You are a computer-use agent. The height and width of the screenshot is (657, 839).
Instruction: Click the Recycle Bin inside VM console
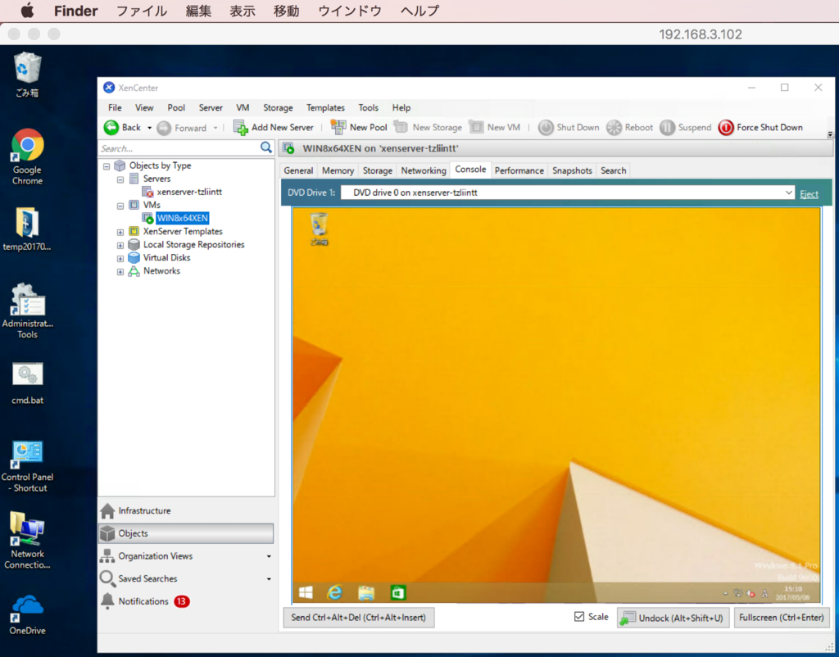[320, 229]
